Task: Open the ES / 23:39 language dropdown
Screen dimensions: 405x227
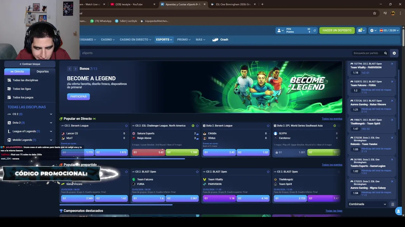Action: (x=389, y=30)
